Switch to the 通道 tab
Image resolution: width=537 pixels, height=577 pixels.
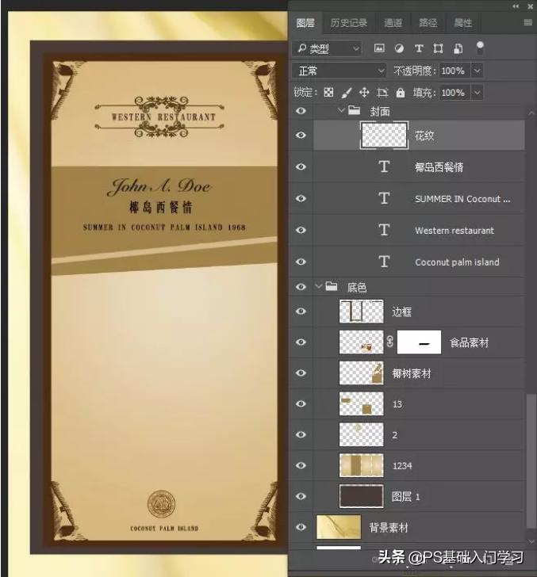pyautogui.click(x=393, y=23)
